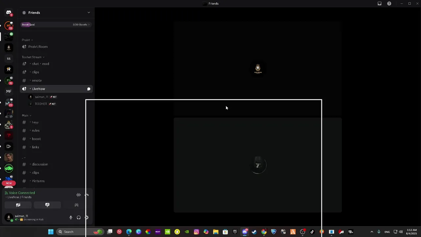
Task: Open the SS server in sidebar
Action: point(9,59)
